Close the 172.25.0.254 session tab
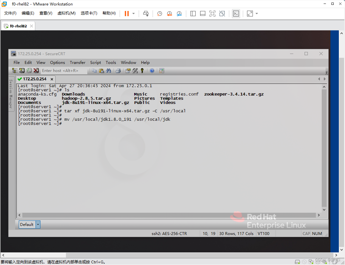This screenshot has height=265, width=345. 52,79
